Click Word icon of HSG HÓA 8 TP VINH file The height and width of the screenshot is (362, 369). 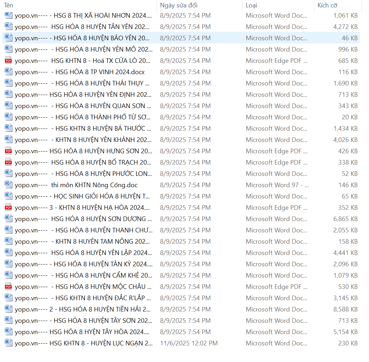(8, 72)
